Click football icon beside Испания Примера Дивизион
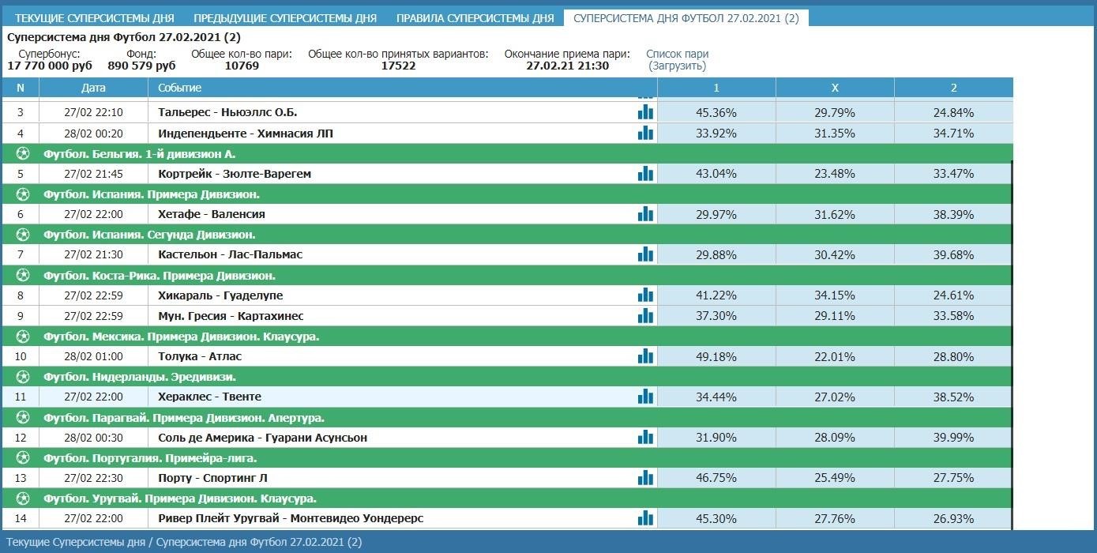The image size is (1097, 553). (23, 194)
